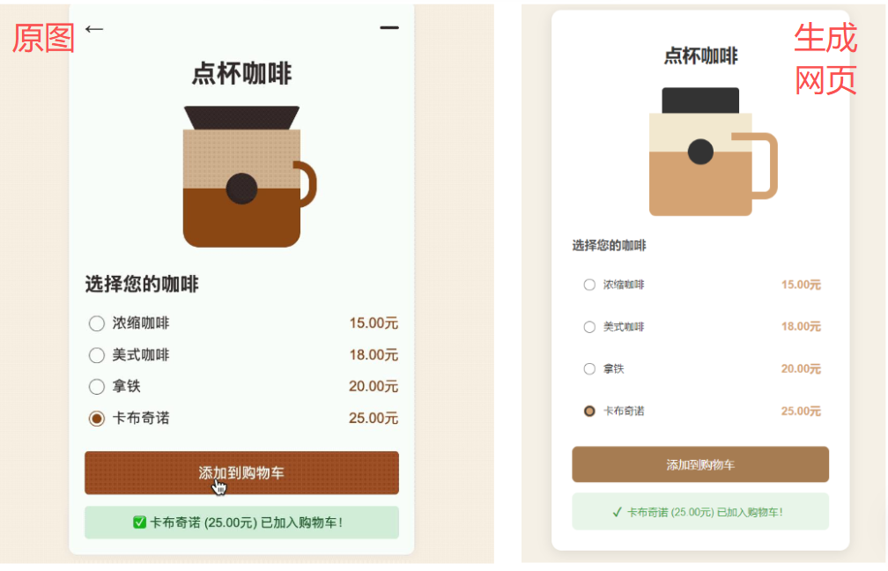Click the coffee cup illustration in original image
888x571 pixels.
(x=249, y=176)
